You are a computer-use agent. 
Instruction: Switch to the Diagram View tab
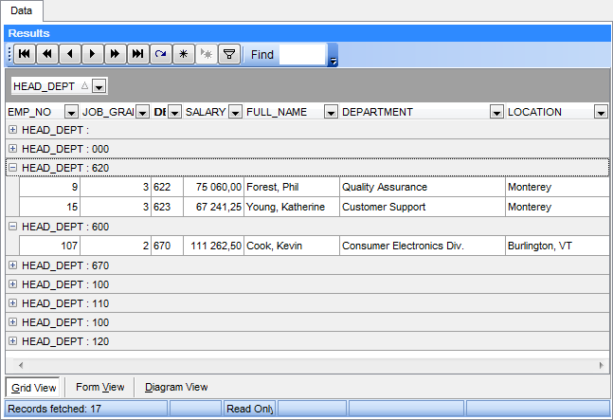pos(176,387)
